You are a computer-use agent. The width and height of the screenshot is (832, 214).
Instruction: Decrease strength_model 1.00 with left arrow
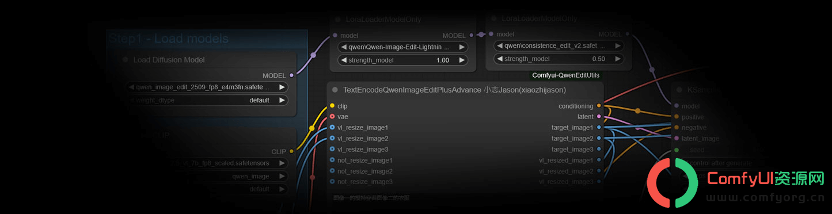pos(344,60)
